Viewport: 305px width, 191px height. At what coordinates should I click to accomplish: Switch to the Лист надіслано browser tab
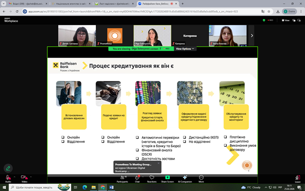[109, 3]
